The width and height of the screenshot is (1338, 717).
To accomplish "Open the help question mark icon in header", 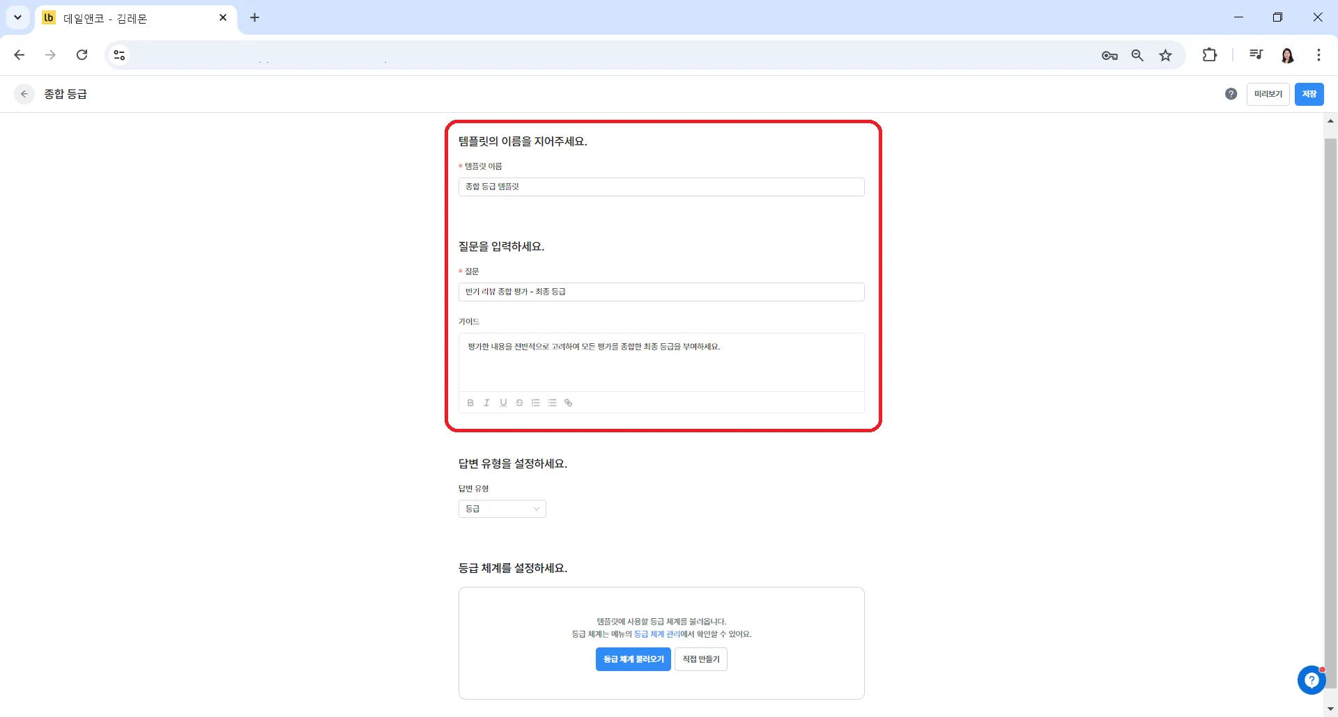I will (1231, 94).
